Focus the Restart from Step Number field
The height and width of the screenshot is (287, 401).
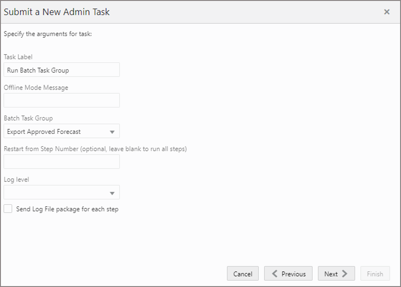pyautogui.click(x=61, y=161)
